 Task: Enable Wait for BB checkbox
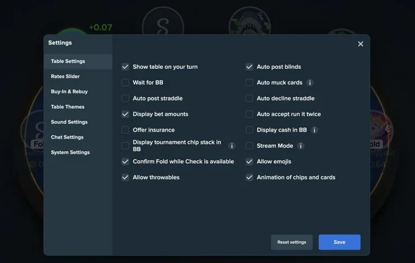pos(126,82)
